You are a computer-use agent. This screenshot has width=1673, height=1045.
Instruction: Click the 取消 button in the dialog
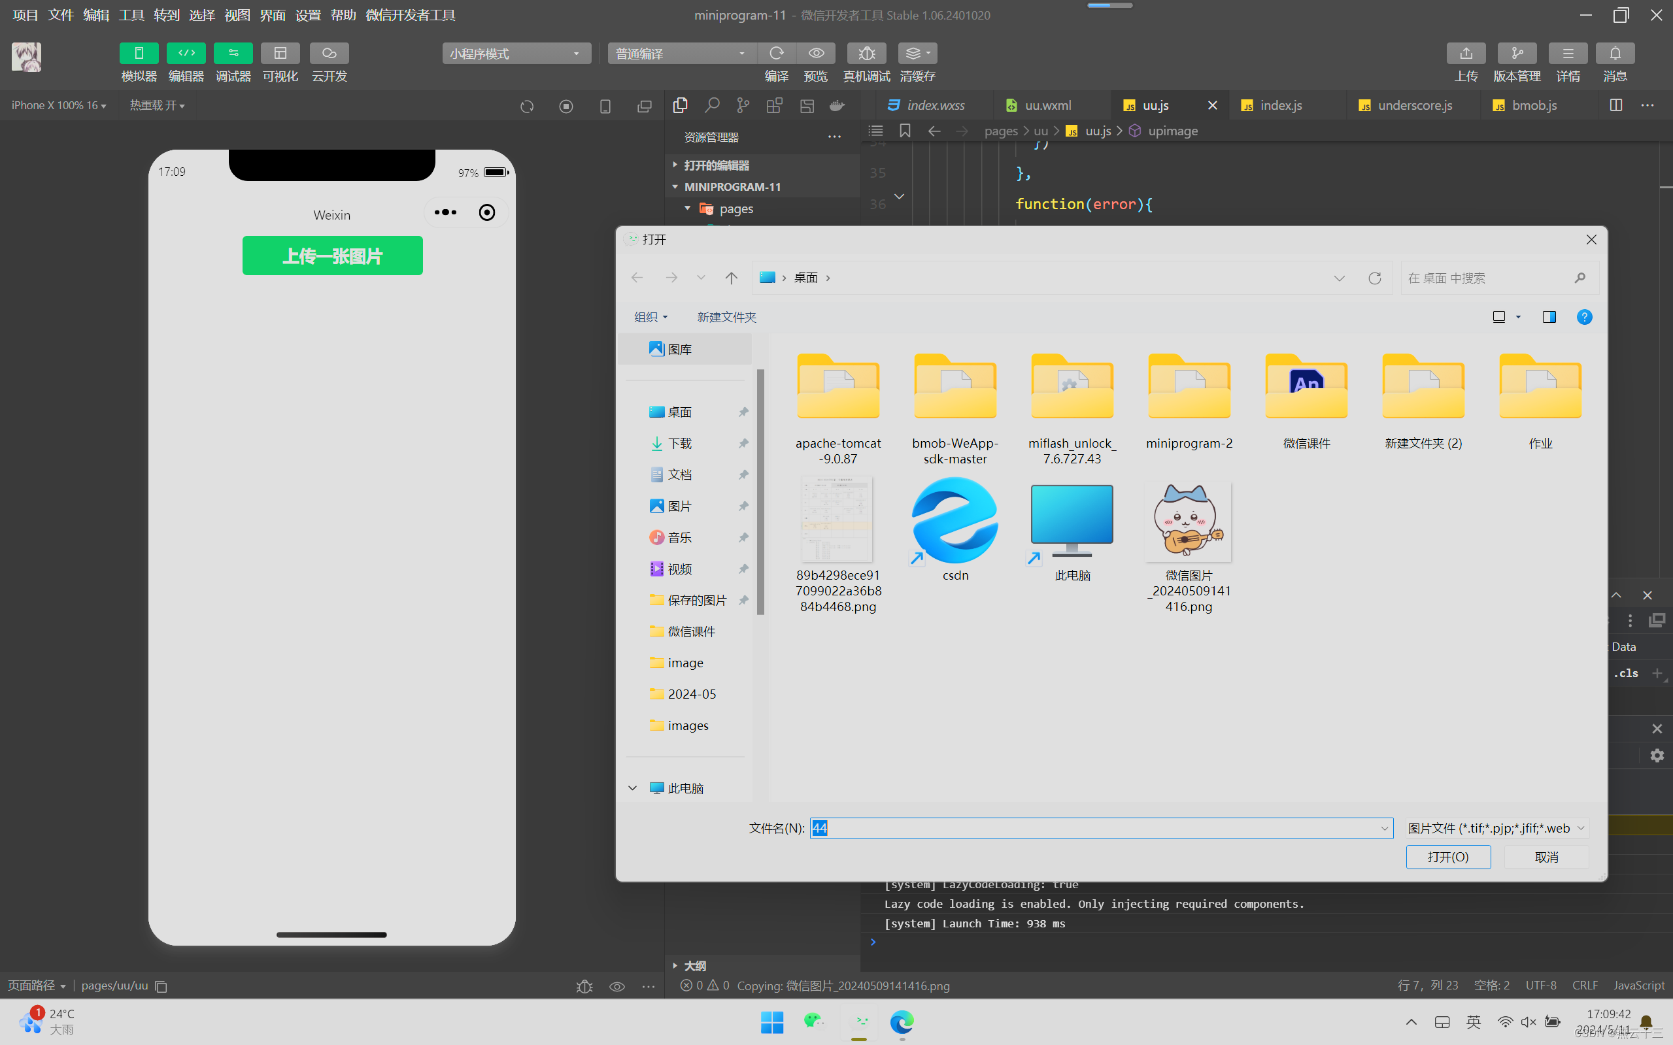(x=1546, y=856)
